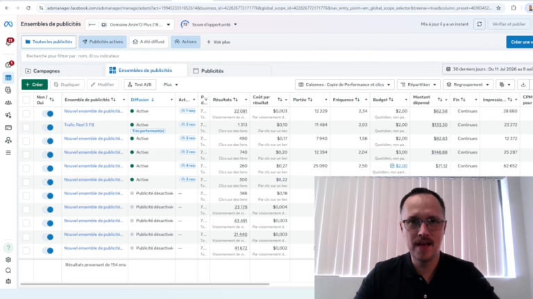Open the bug report icon in sidebar
This screenshot has height=299, width=533.
8,282
